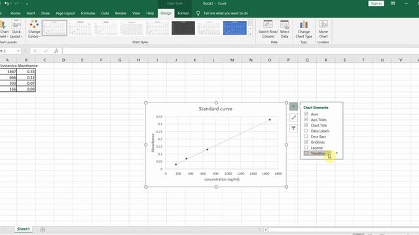Click Ribbon Display Options icon
Image resolution: width=419 pixels, height=235 pixels.
(393, 3)
